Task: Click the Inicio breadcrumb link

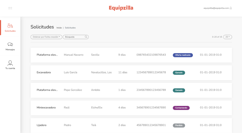Action: [59, 28]
